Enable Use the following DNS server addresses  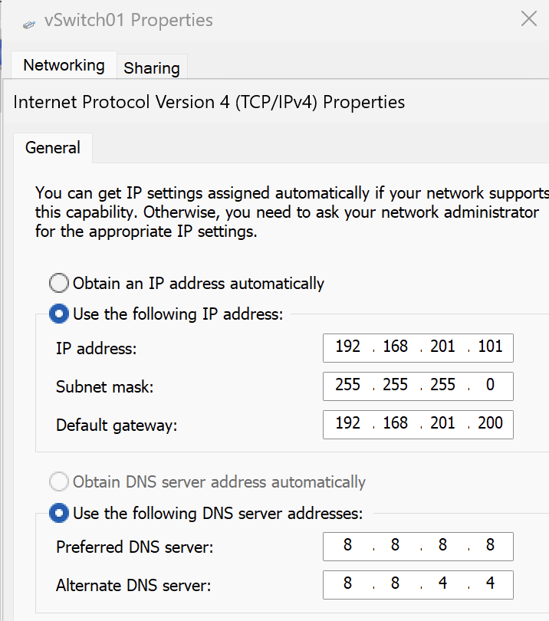pyautogui.click(x=59, y=513)
